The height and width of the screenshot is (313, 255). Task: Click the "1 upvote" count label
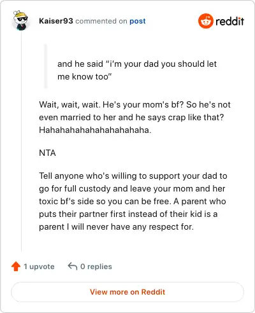tap(39, 267)
